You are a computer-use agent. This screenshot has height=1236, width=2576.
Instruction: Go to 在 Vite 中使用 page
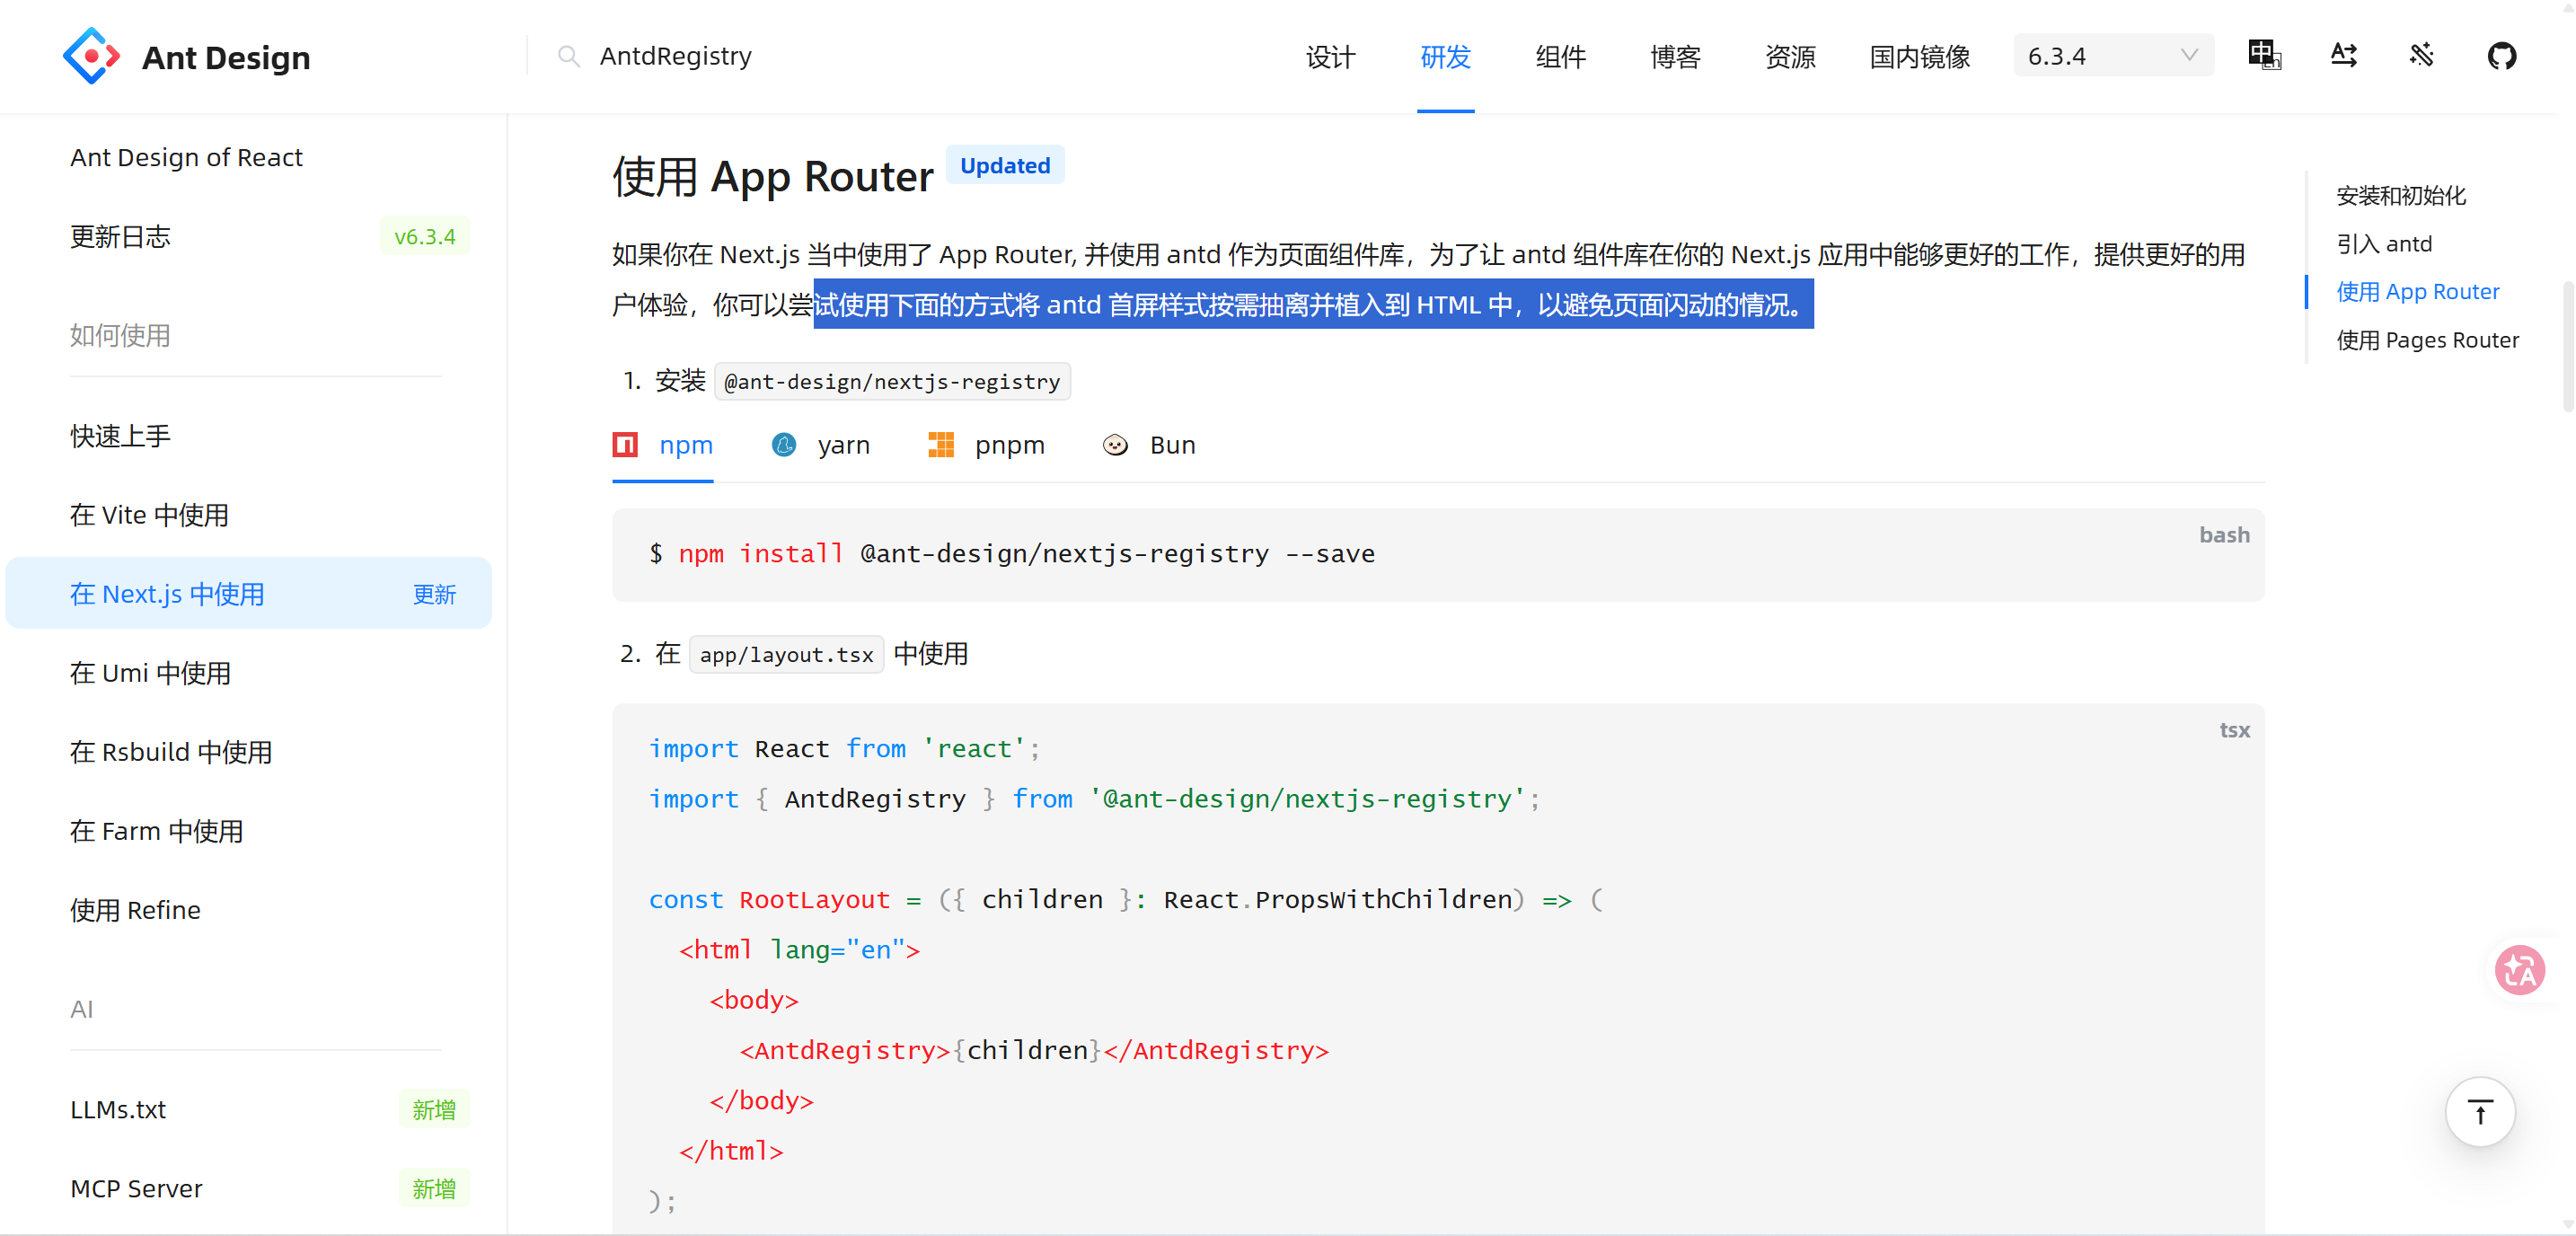pos(150,515)
